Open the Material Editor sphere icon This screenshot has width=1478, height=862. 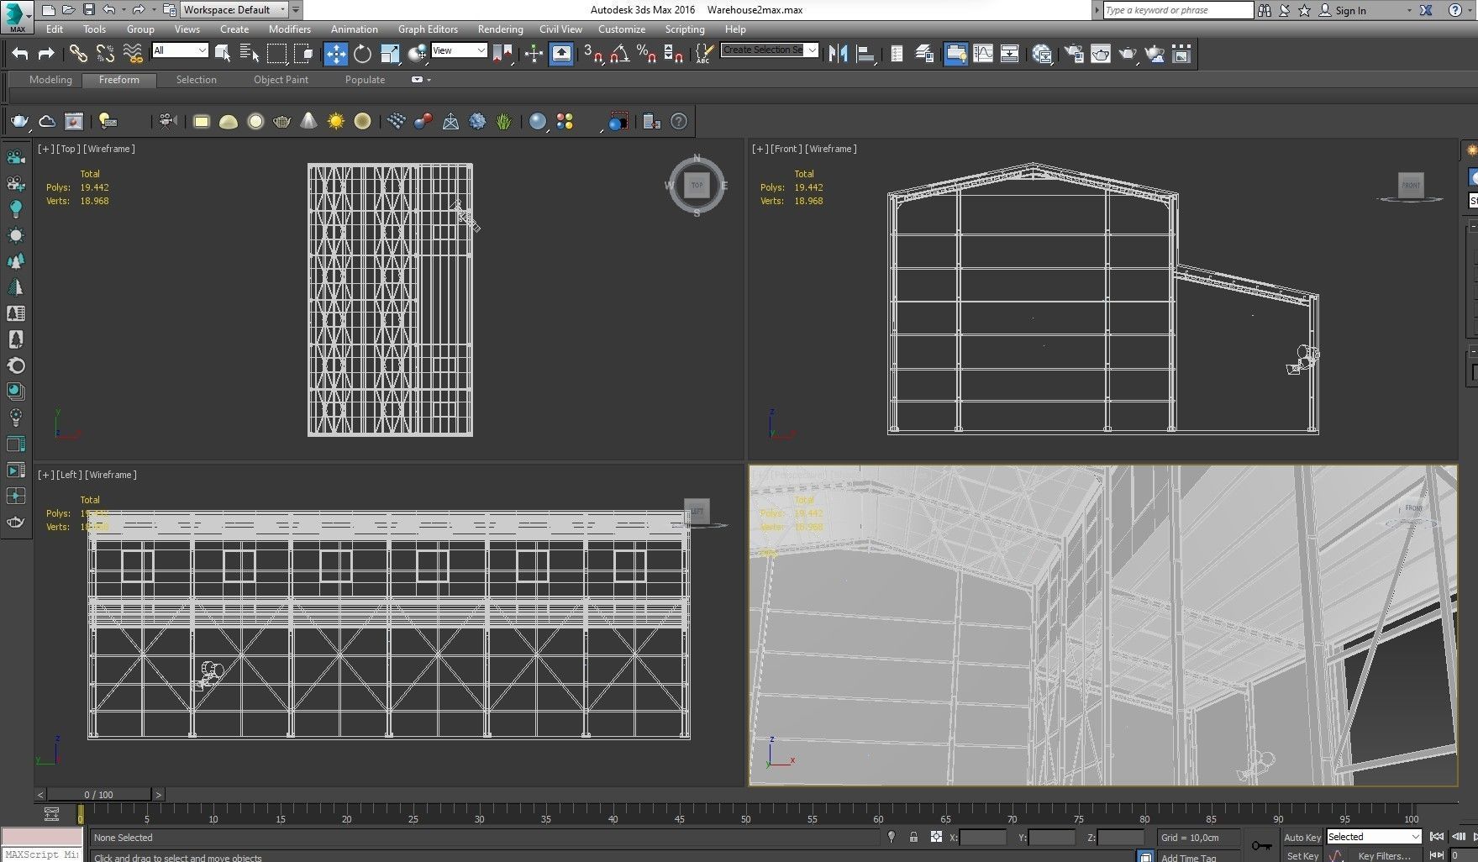1042,54
